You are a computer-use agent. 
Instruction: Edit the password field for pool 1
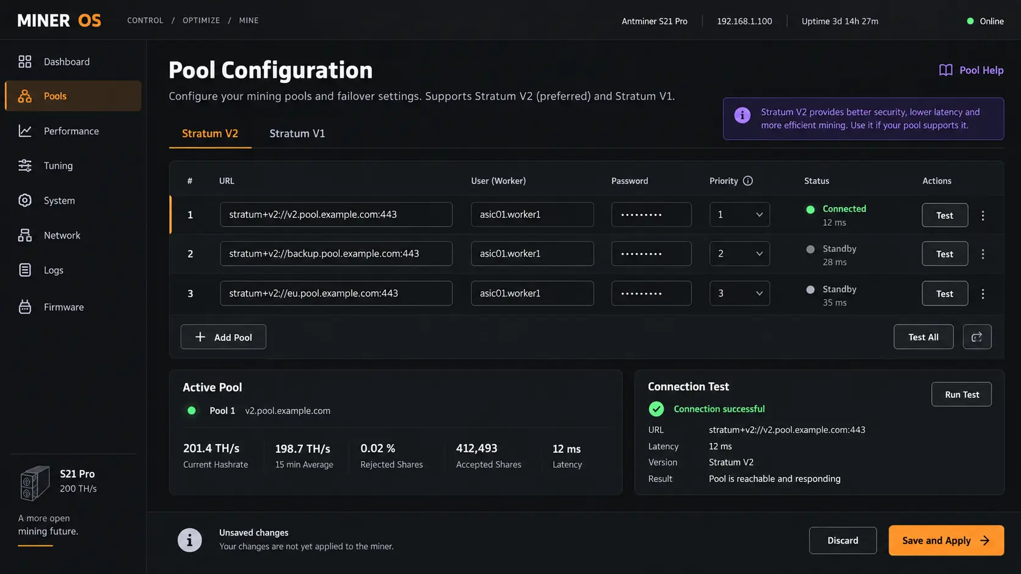(651, 215)
